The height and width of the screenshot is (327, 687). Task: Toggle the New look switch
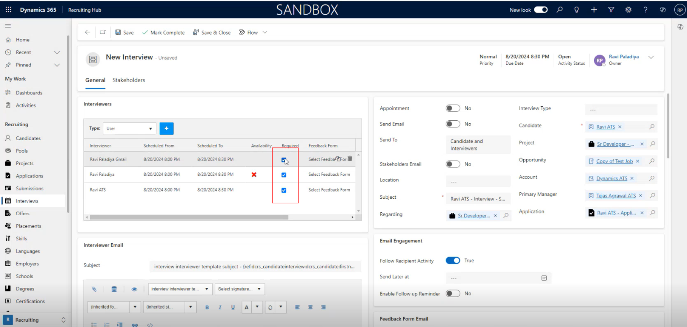tap(541, 10)
